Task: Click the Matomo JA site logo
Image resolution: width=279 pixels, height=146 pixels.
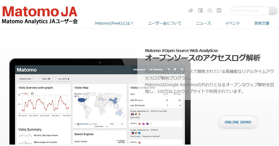Action: [x=40, y=15]
